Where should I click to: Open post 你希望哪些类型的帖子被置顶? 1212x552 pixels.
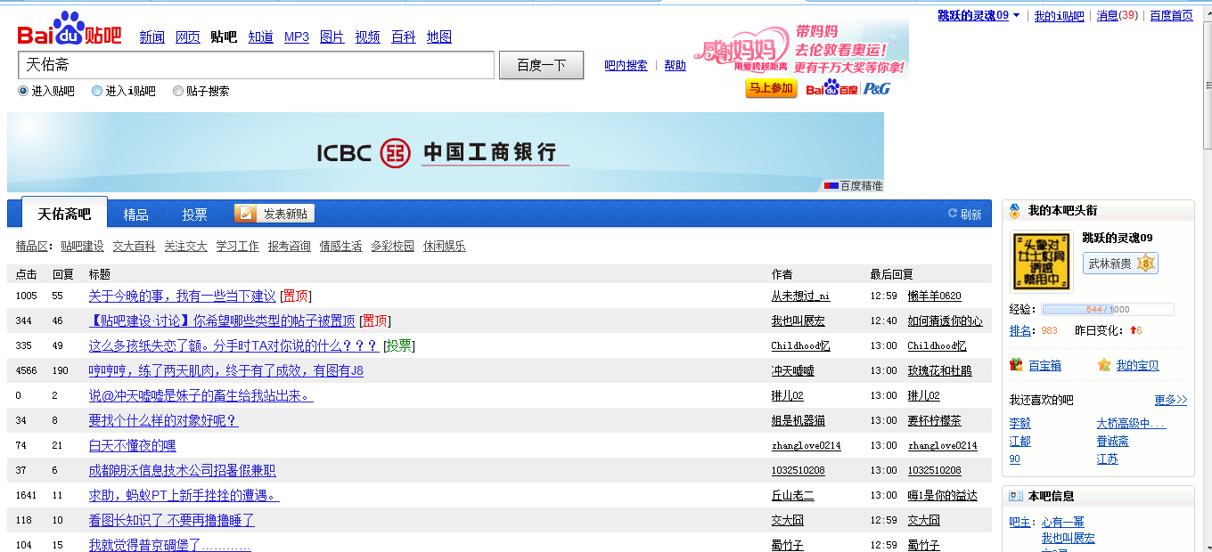coord(222,321)
